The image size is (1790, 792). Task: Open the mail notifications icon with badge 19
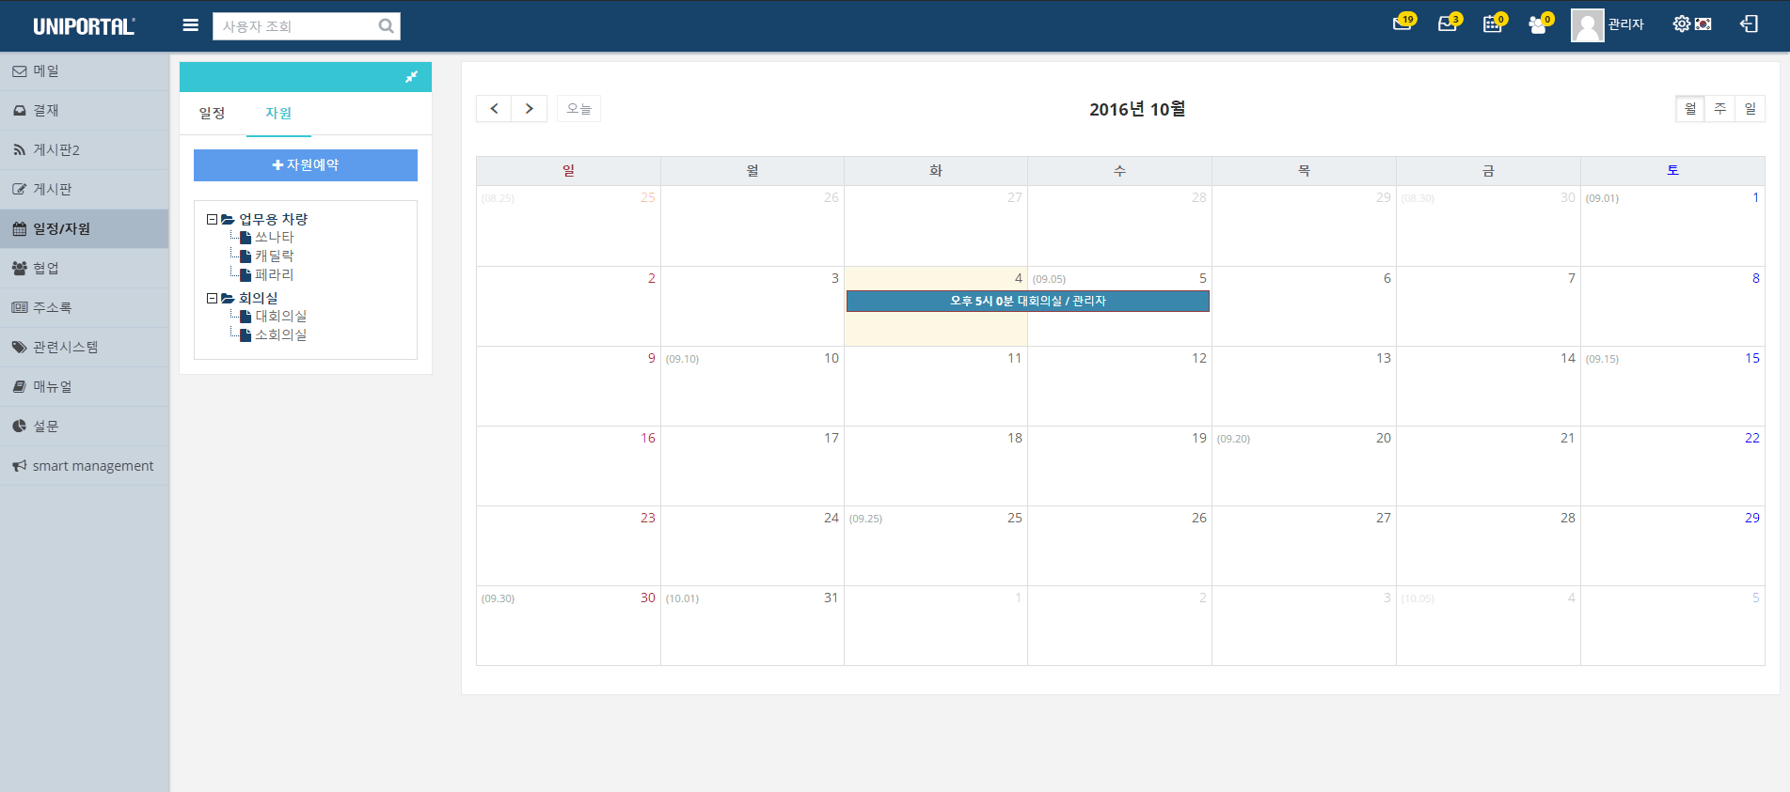(x=1403, y=23)
